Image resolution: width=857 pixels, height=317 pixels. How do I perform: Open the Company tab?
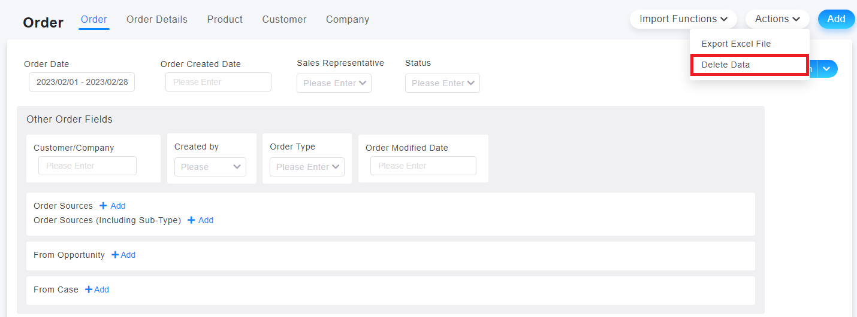pos(348,20)
